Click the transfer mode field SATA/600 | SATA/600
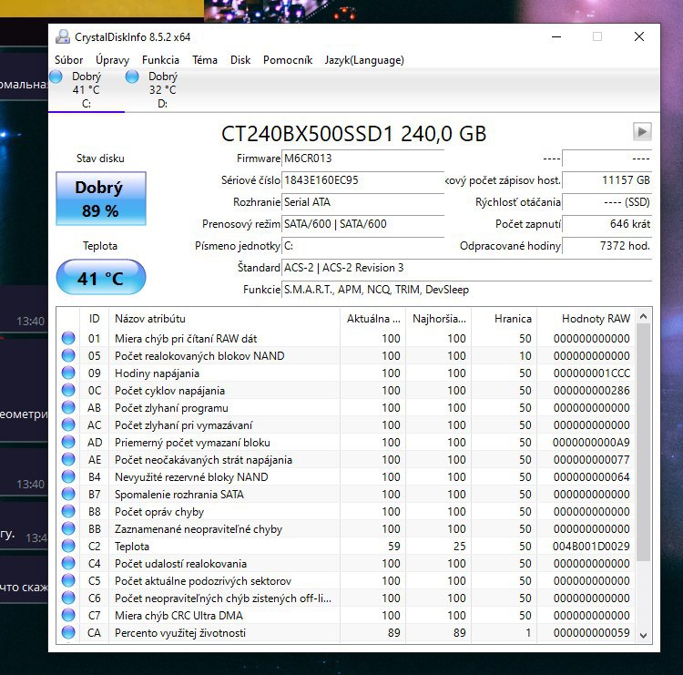Viewport: 683px width, 675px height. point(362,223)
